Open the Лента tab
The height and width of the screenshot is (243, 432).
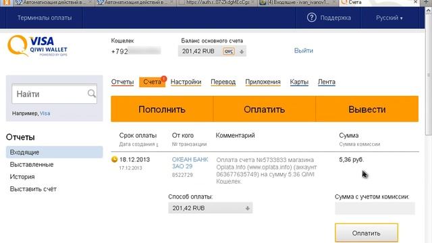327,82
